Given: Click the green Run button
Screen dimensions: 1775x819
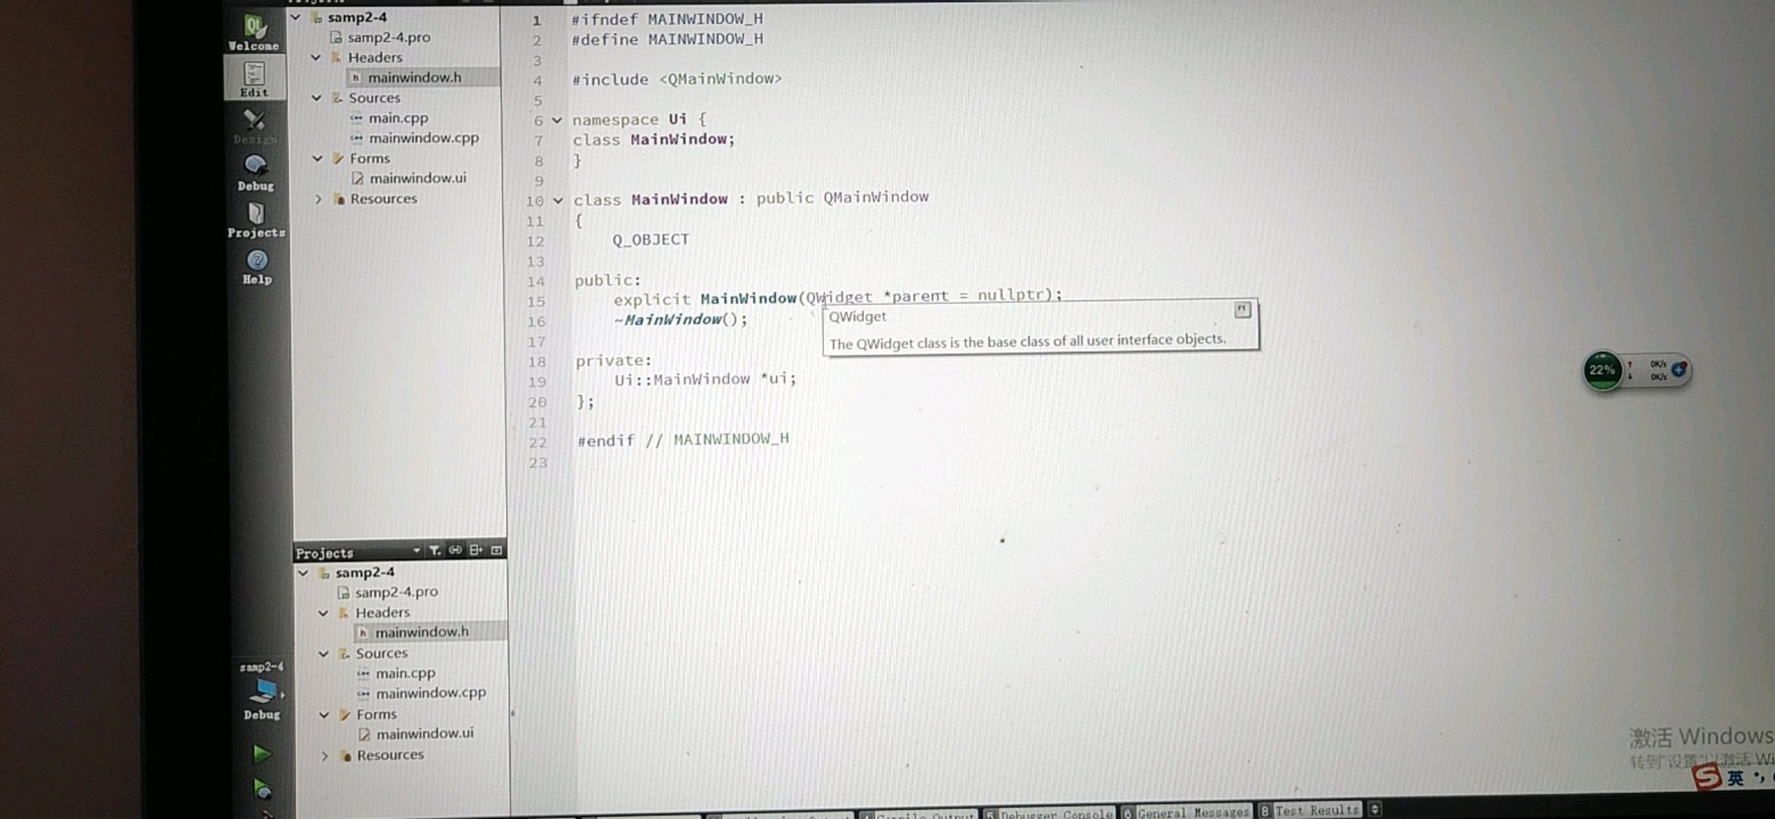Looking at the screenshot, I should pos(262,754).
